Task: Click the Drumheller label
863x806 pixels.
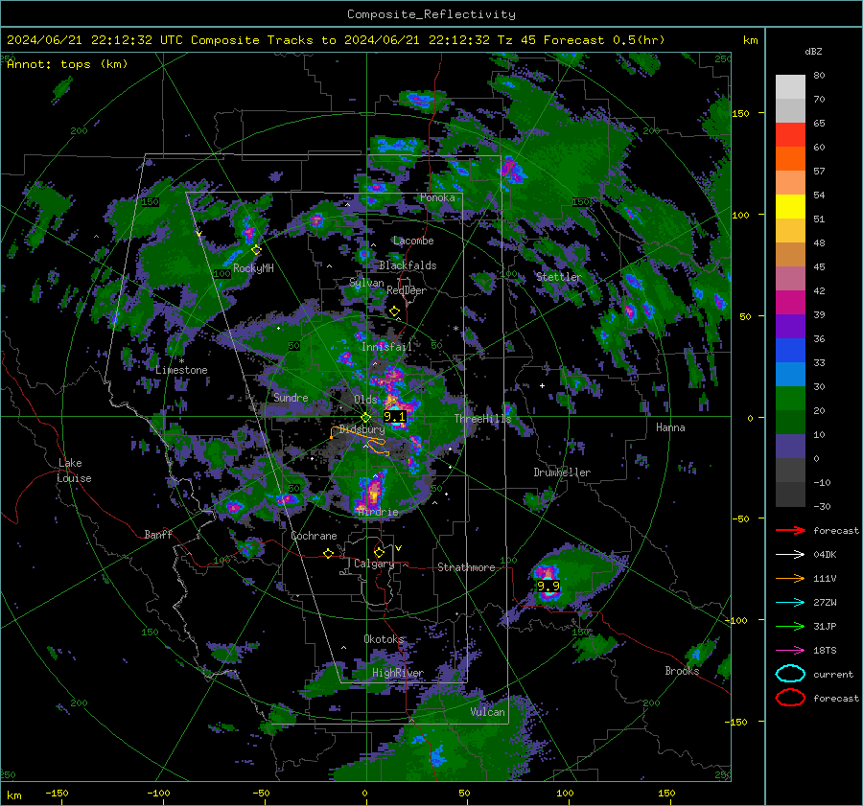Action: [x=562, y=472]
